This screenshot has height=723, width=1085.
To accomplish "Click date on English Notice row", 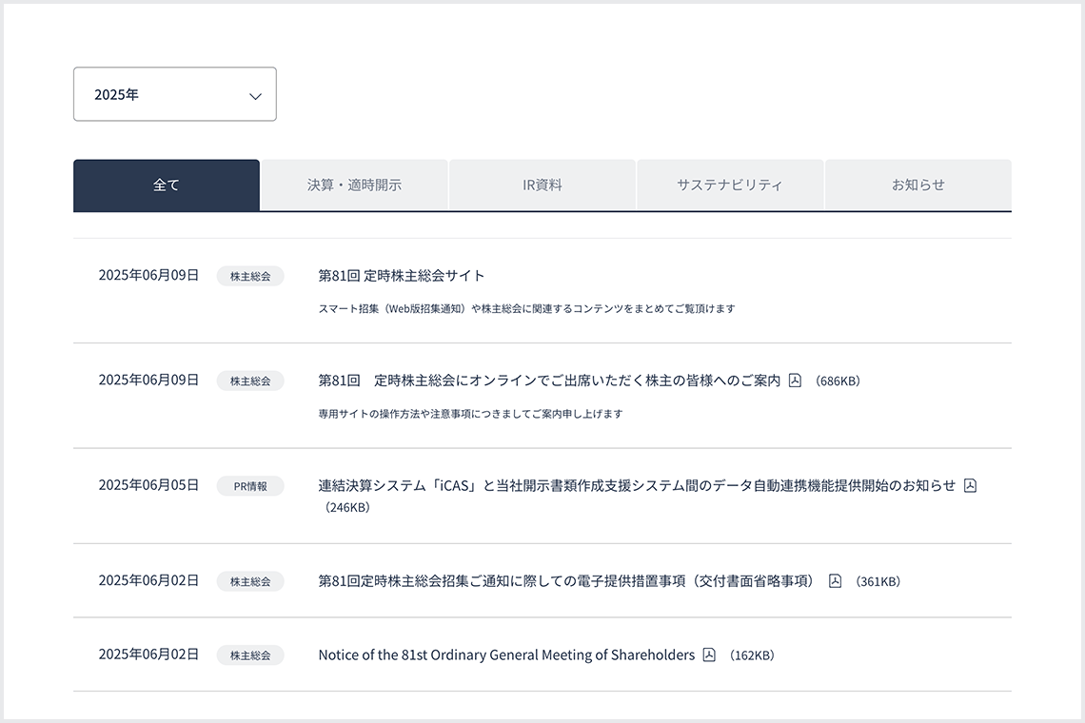I will [148, 654].
